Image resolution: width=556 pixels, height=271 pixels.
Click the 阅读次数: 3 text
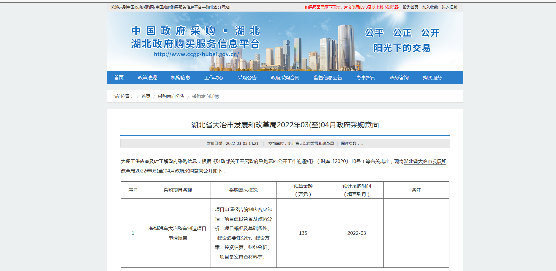point(352,143)
